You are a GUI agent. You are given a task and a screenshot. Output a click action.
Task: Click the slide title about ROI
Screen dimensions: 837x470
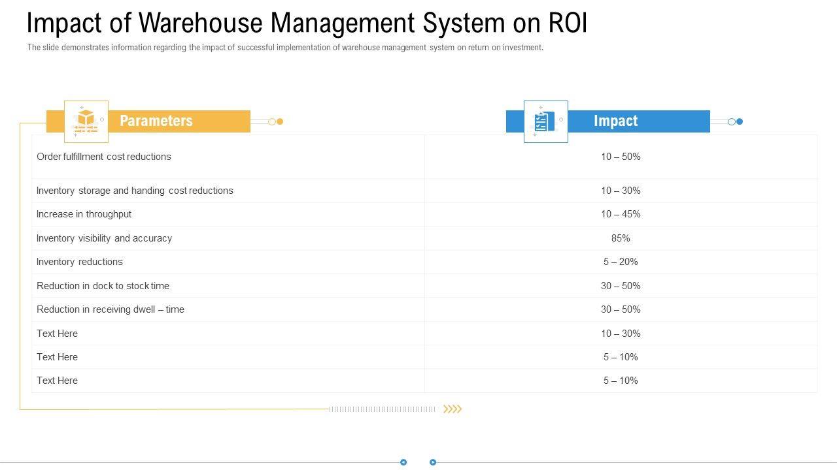(307, 23)
